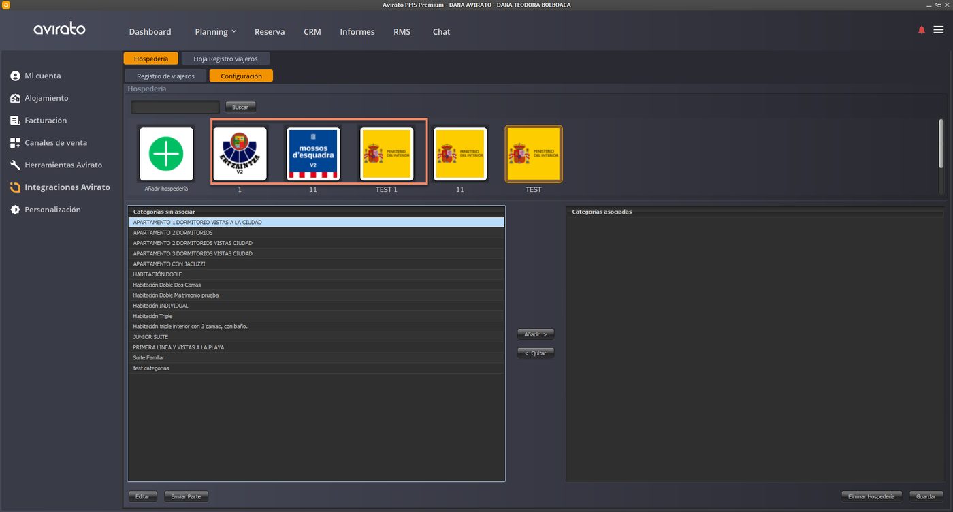Open the hamburger menu icon
The image size is (953, 512).
coord(939,30)
